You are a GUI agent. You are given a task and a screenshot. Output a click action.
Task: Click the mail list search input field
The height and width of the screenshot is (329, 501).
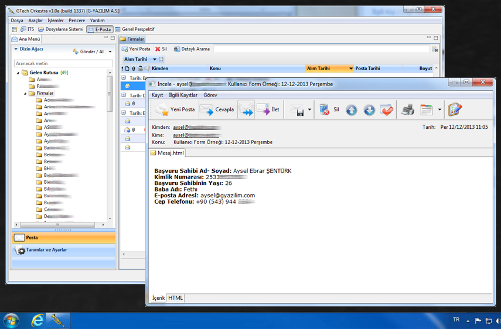click(322, 49)
